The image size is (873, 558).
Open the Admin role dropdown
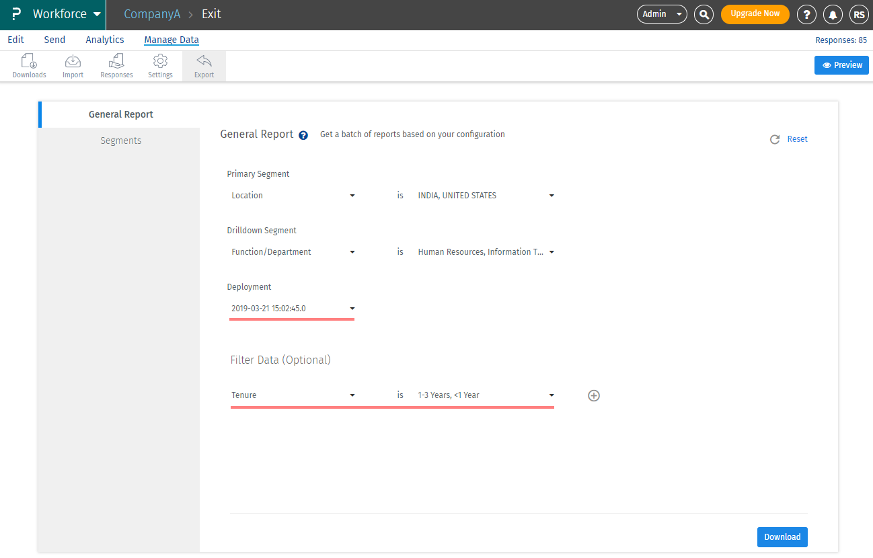coord(662,13)
